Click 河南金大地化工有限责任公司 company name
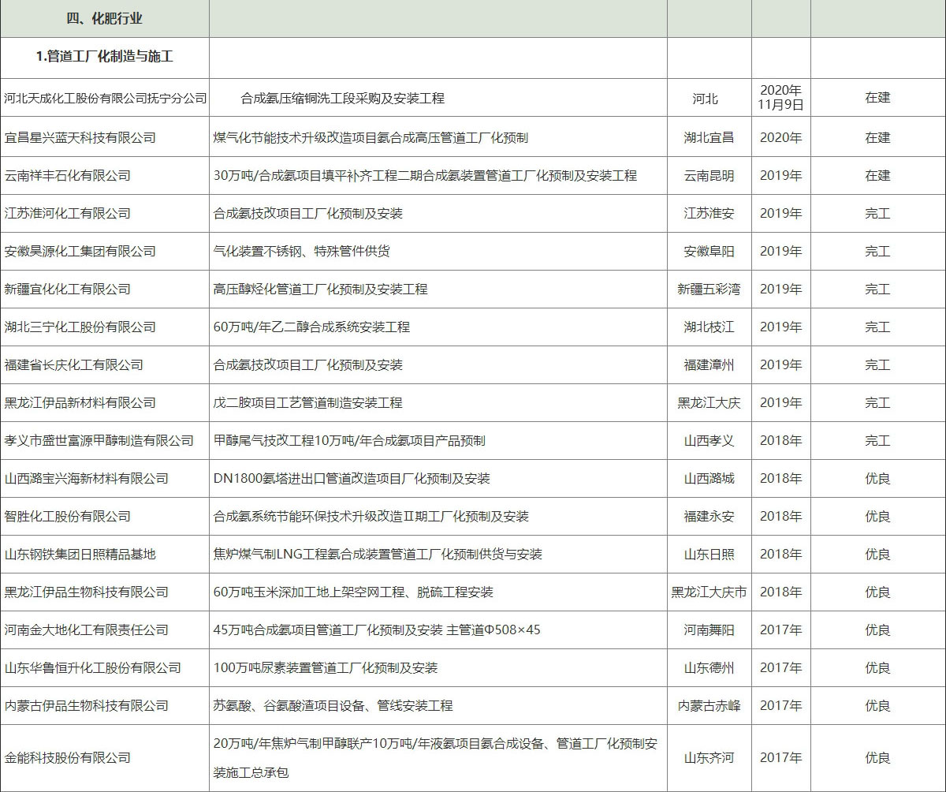The height and width of the screenshot is (792, 946). point(86,629)
